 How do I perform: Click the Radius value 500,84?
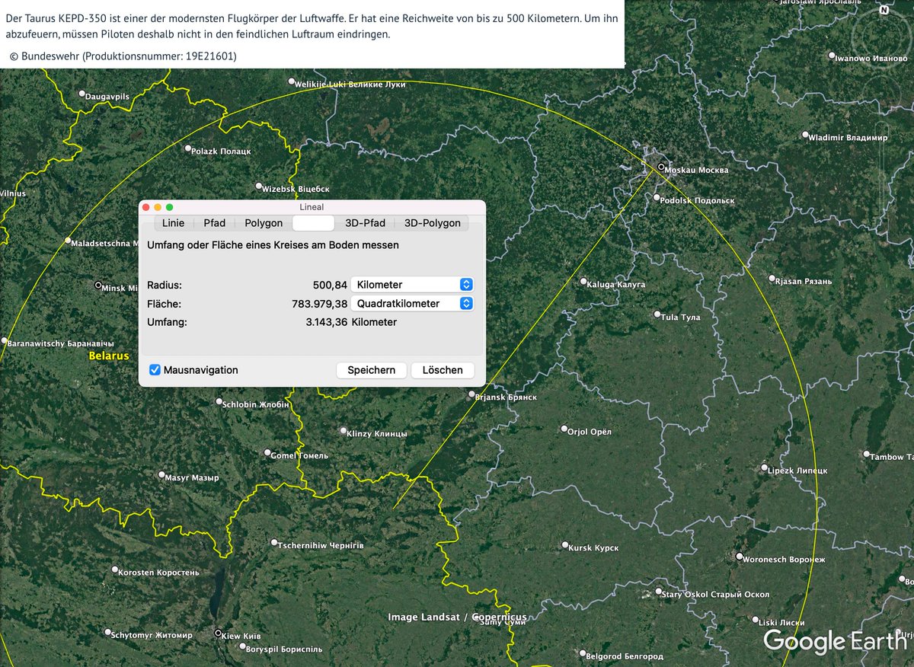tap(330, 285)
